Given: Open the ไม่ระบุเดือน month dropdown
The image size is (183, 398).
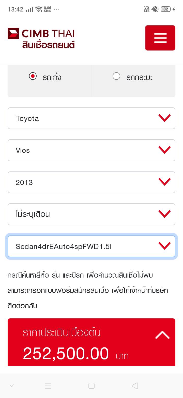Looking at the screenshot, I should pyautogui.click(x=91, y=214).
